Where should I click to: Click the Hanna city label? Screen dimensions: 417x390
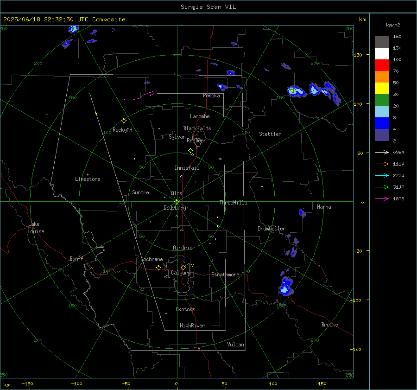(x=324, y=207)
